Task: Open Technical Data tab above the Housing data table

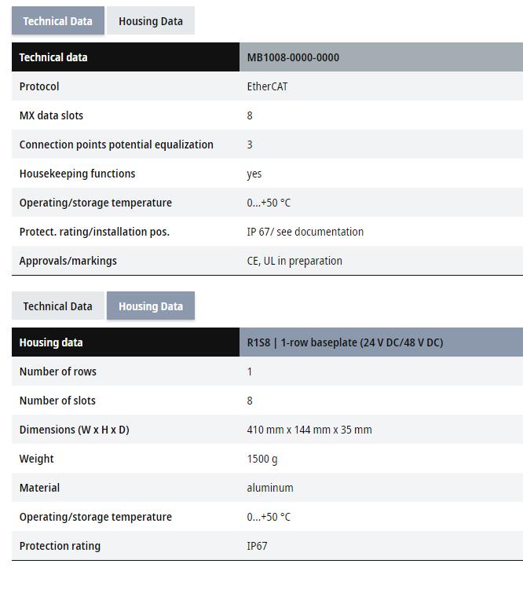Action: (x=57, y=306)
